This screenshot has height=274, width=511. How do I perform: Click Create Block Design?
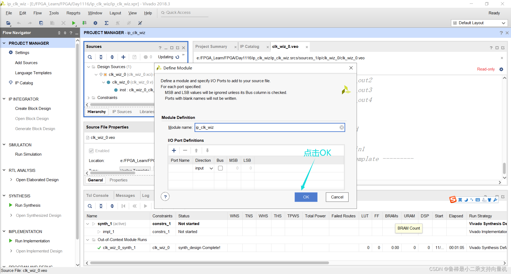point(33,109)
